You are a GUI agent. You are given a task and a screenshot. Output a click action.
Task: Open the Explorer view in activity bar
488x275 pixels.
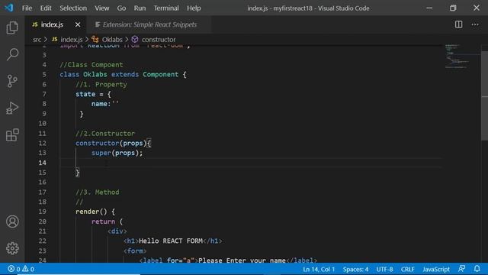pos(12,27)
